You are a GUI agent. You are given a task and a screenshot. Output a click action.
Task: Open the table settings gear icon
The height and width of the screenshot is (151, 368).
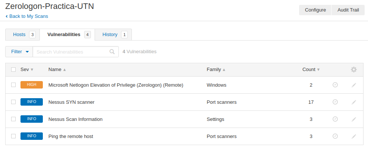(354, 70)
